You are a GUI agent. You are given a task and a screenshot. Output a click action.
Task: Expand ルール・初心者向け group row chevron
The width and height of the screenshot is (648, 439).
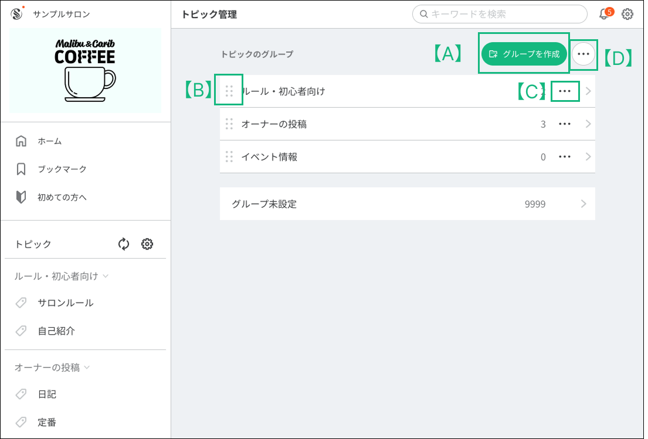588,91
